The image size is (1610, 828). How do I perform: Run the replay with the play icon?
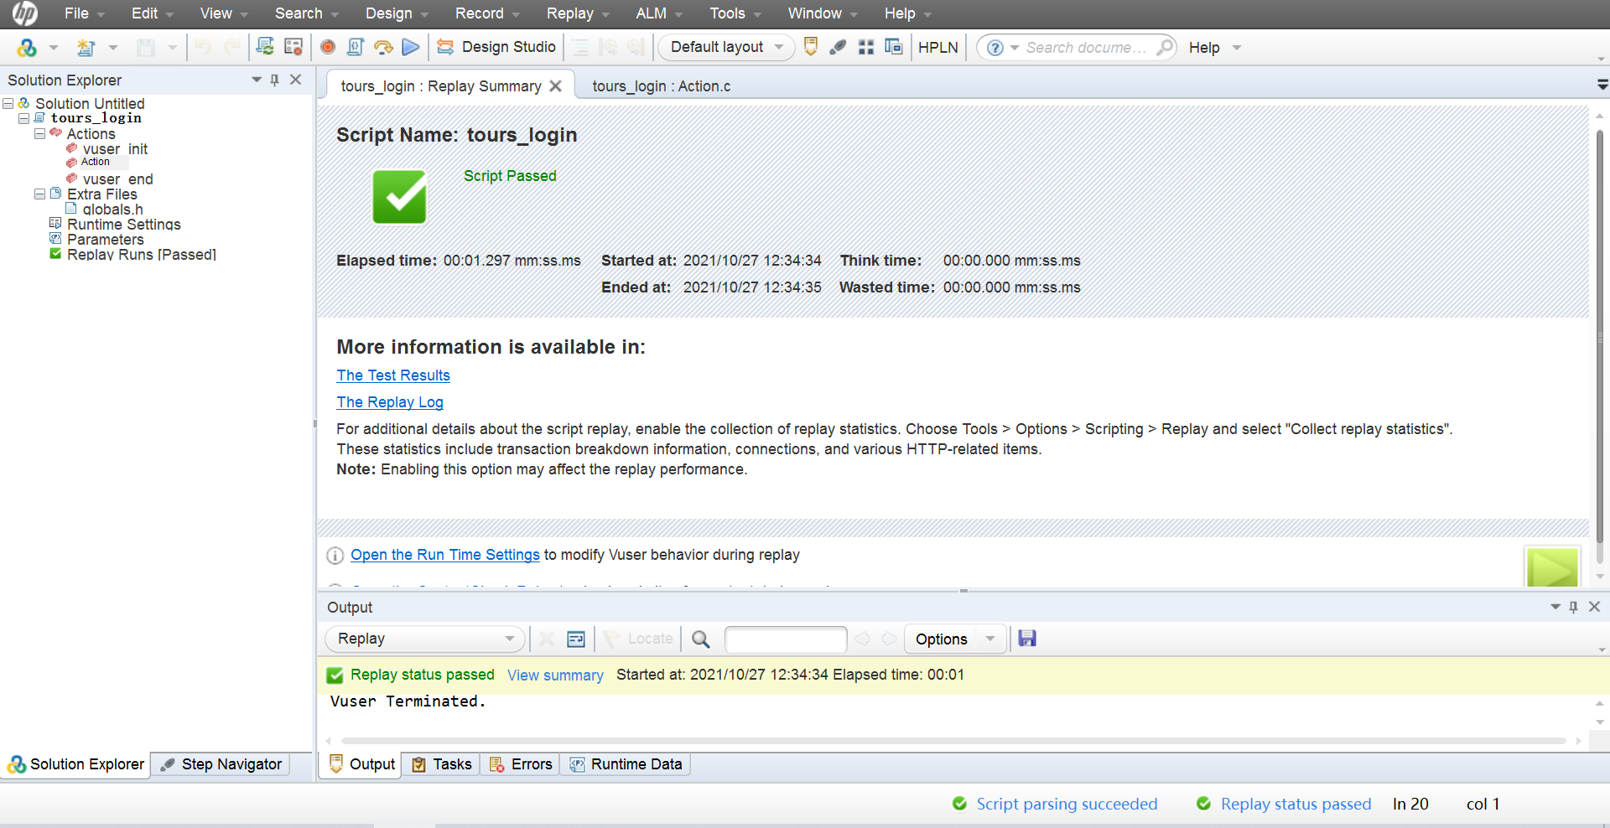coord(410,47)
